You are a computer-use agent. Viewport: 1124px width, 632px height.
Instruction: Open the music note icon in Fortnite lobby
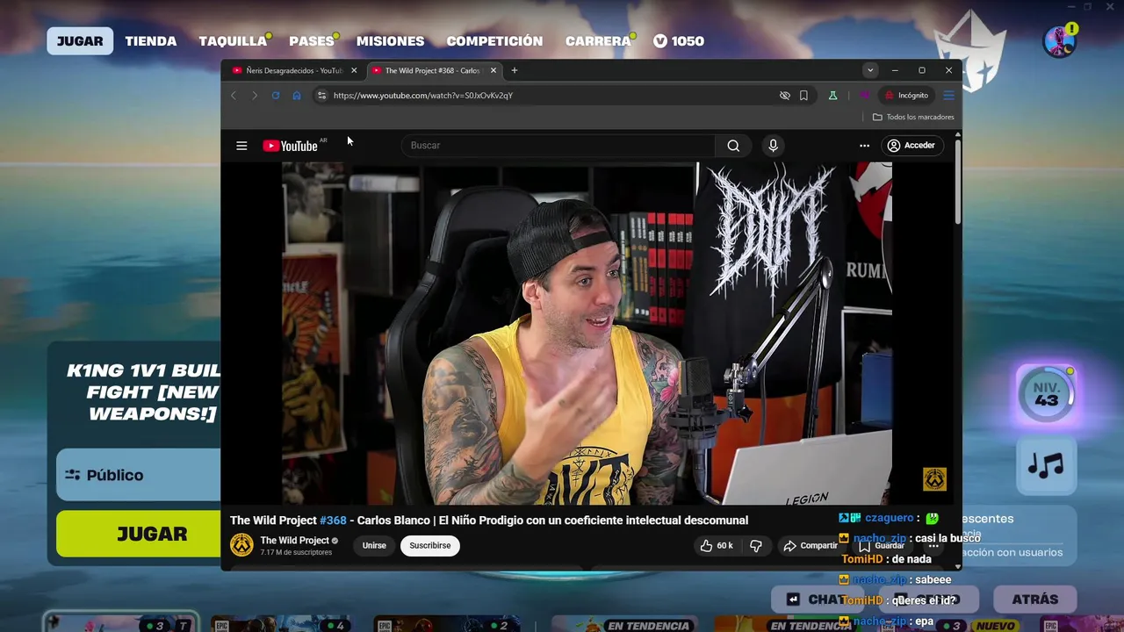[1046, 465]
